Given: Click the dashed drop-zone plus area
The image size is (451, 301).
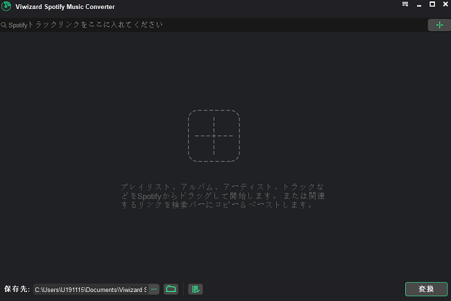Looking at the screenshot, I should (x=214, y=136).
